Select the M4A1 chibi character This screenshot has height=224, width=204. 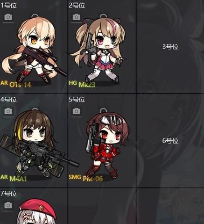point(36,144)
